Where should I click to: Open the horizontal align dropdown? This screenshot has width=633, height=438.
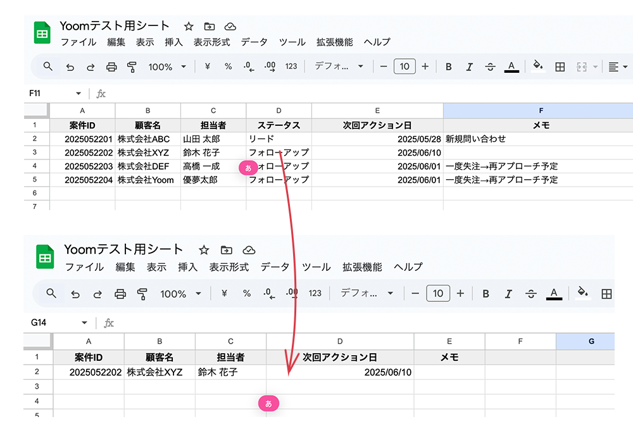click(x=617, y=66)
